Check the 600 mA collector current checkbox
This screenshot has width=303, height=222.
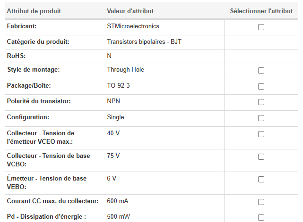pyautogui.click(x=261, y=202)
